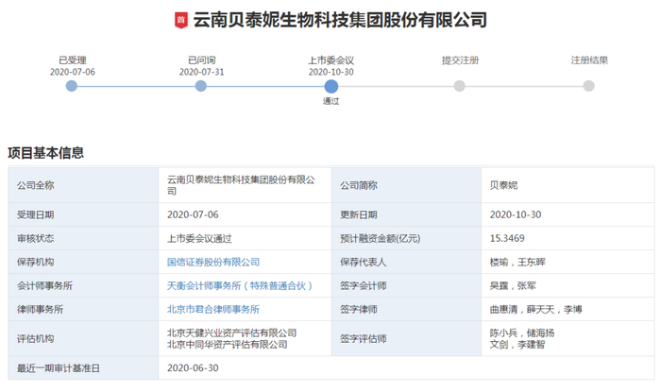Screen dimensions: 661x392
Task: Click the red 首 badge icon beside title
Action: (x=181, y=20)
